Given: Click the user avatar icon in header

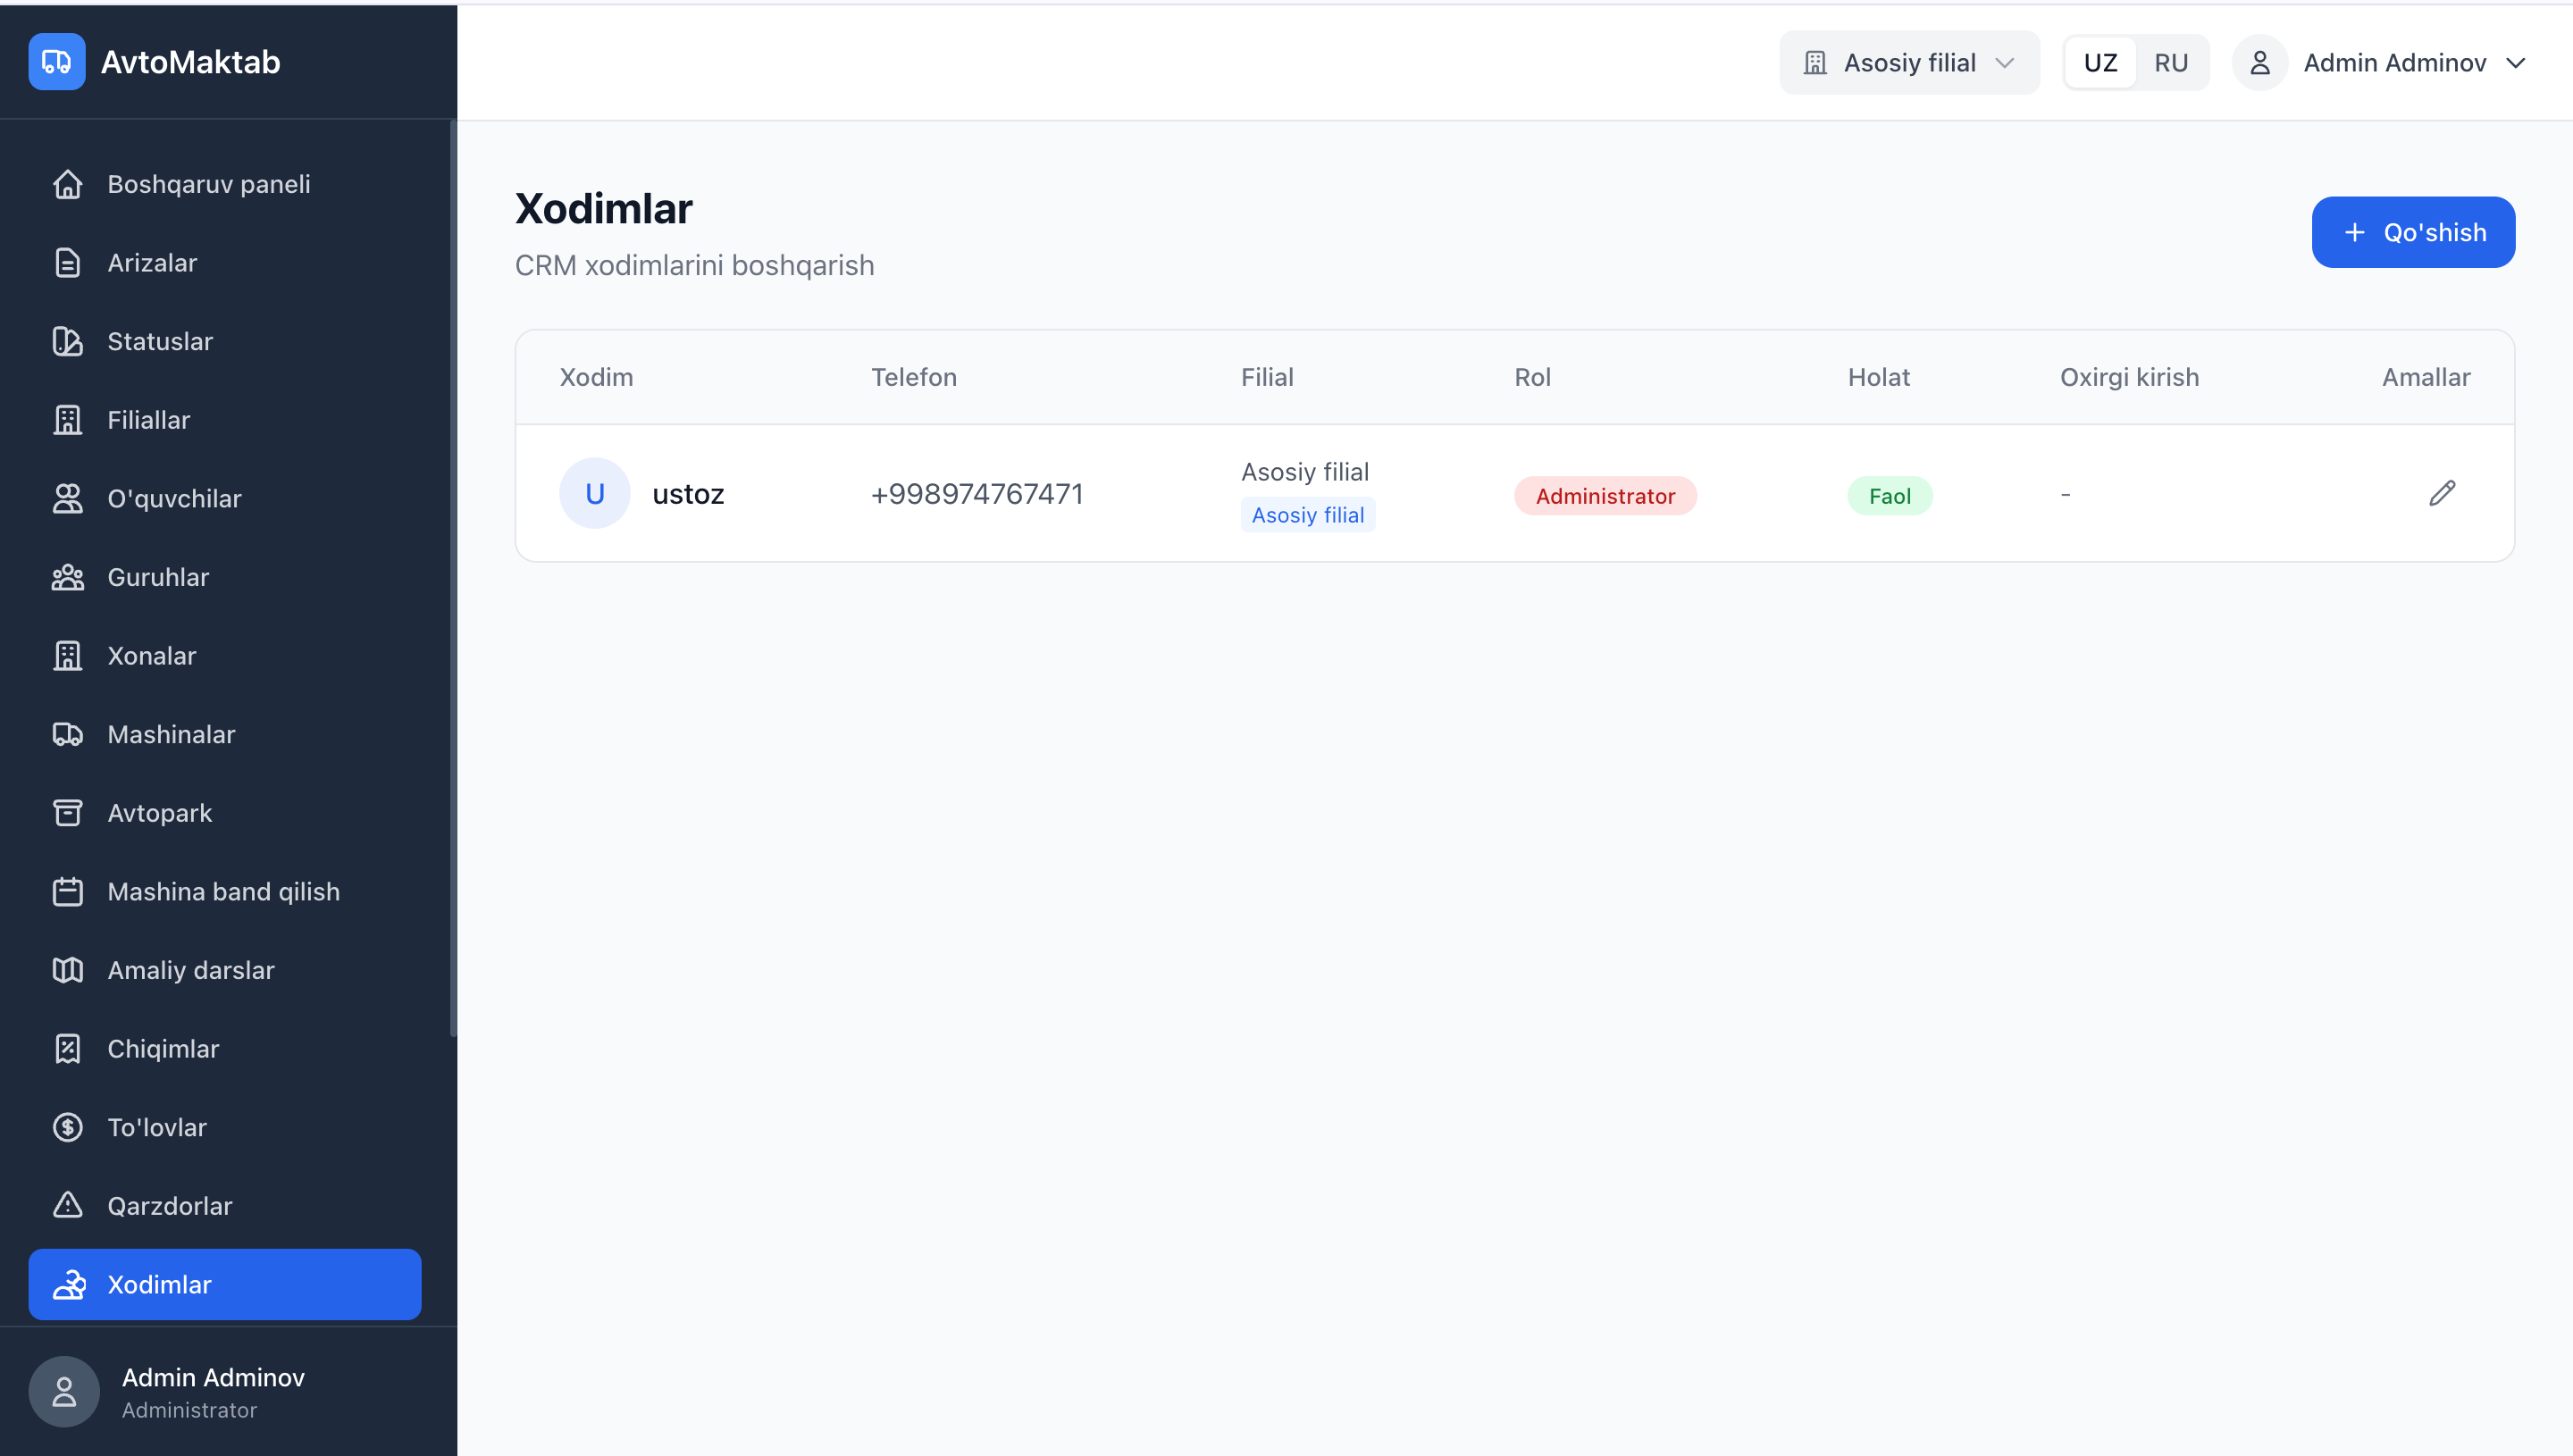Looking at the screenshot, I should pos(2259,63).
